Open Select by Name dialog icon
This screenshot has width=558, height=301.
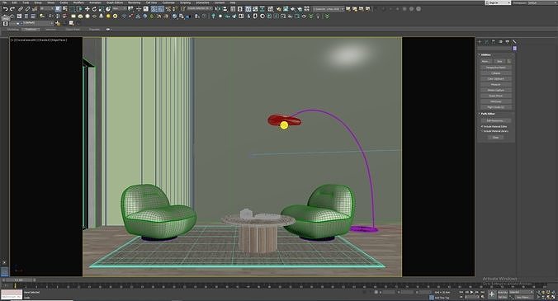tap(65, 9)
